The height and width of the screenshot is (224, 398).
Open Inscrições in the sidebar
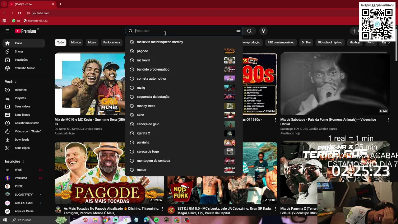tap(24, 60)
